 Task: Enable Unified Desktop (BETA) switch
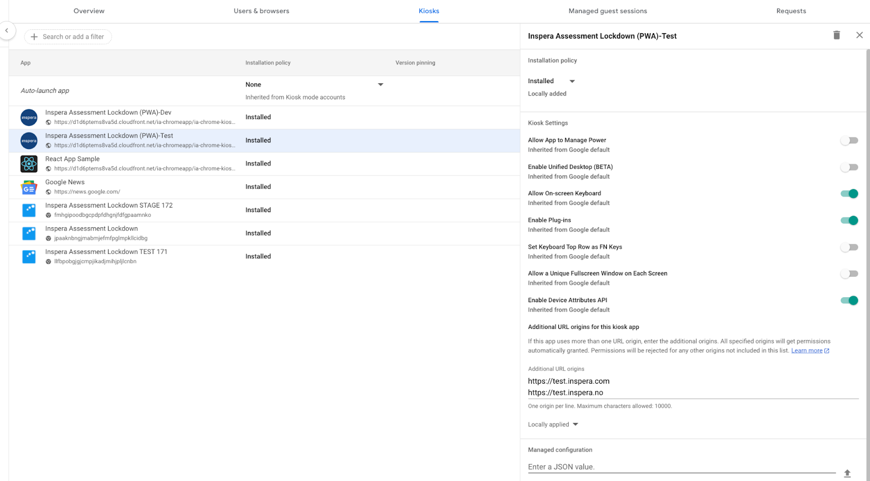pos(849,167)
